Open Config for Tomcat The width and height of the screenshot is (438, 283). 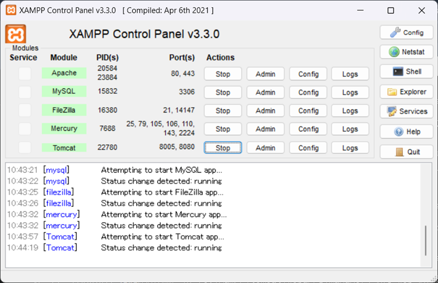pyautogui.click(x=308, y=147)
